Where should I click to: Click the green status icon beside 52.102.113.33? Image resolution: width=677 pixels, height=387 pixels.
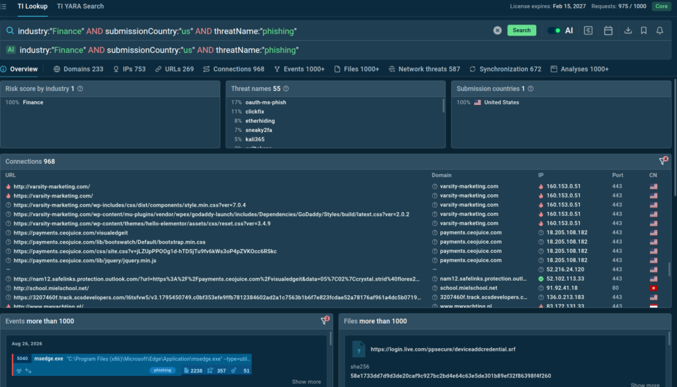pos(541,279)
